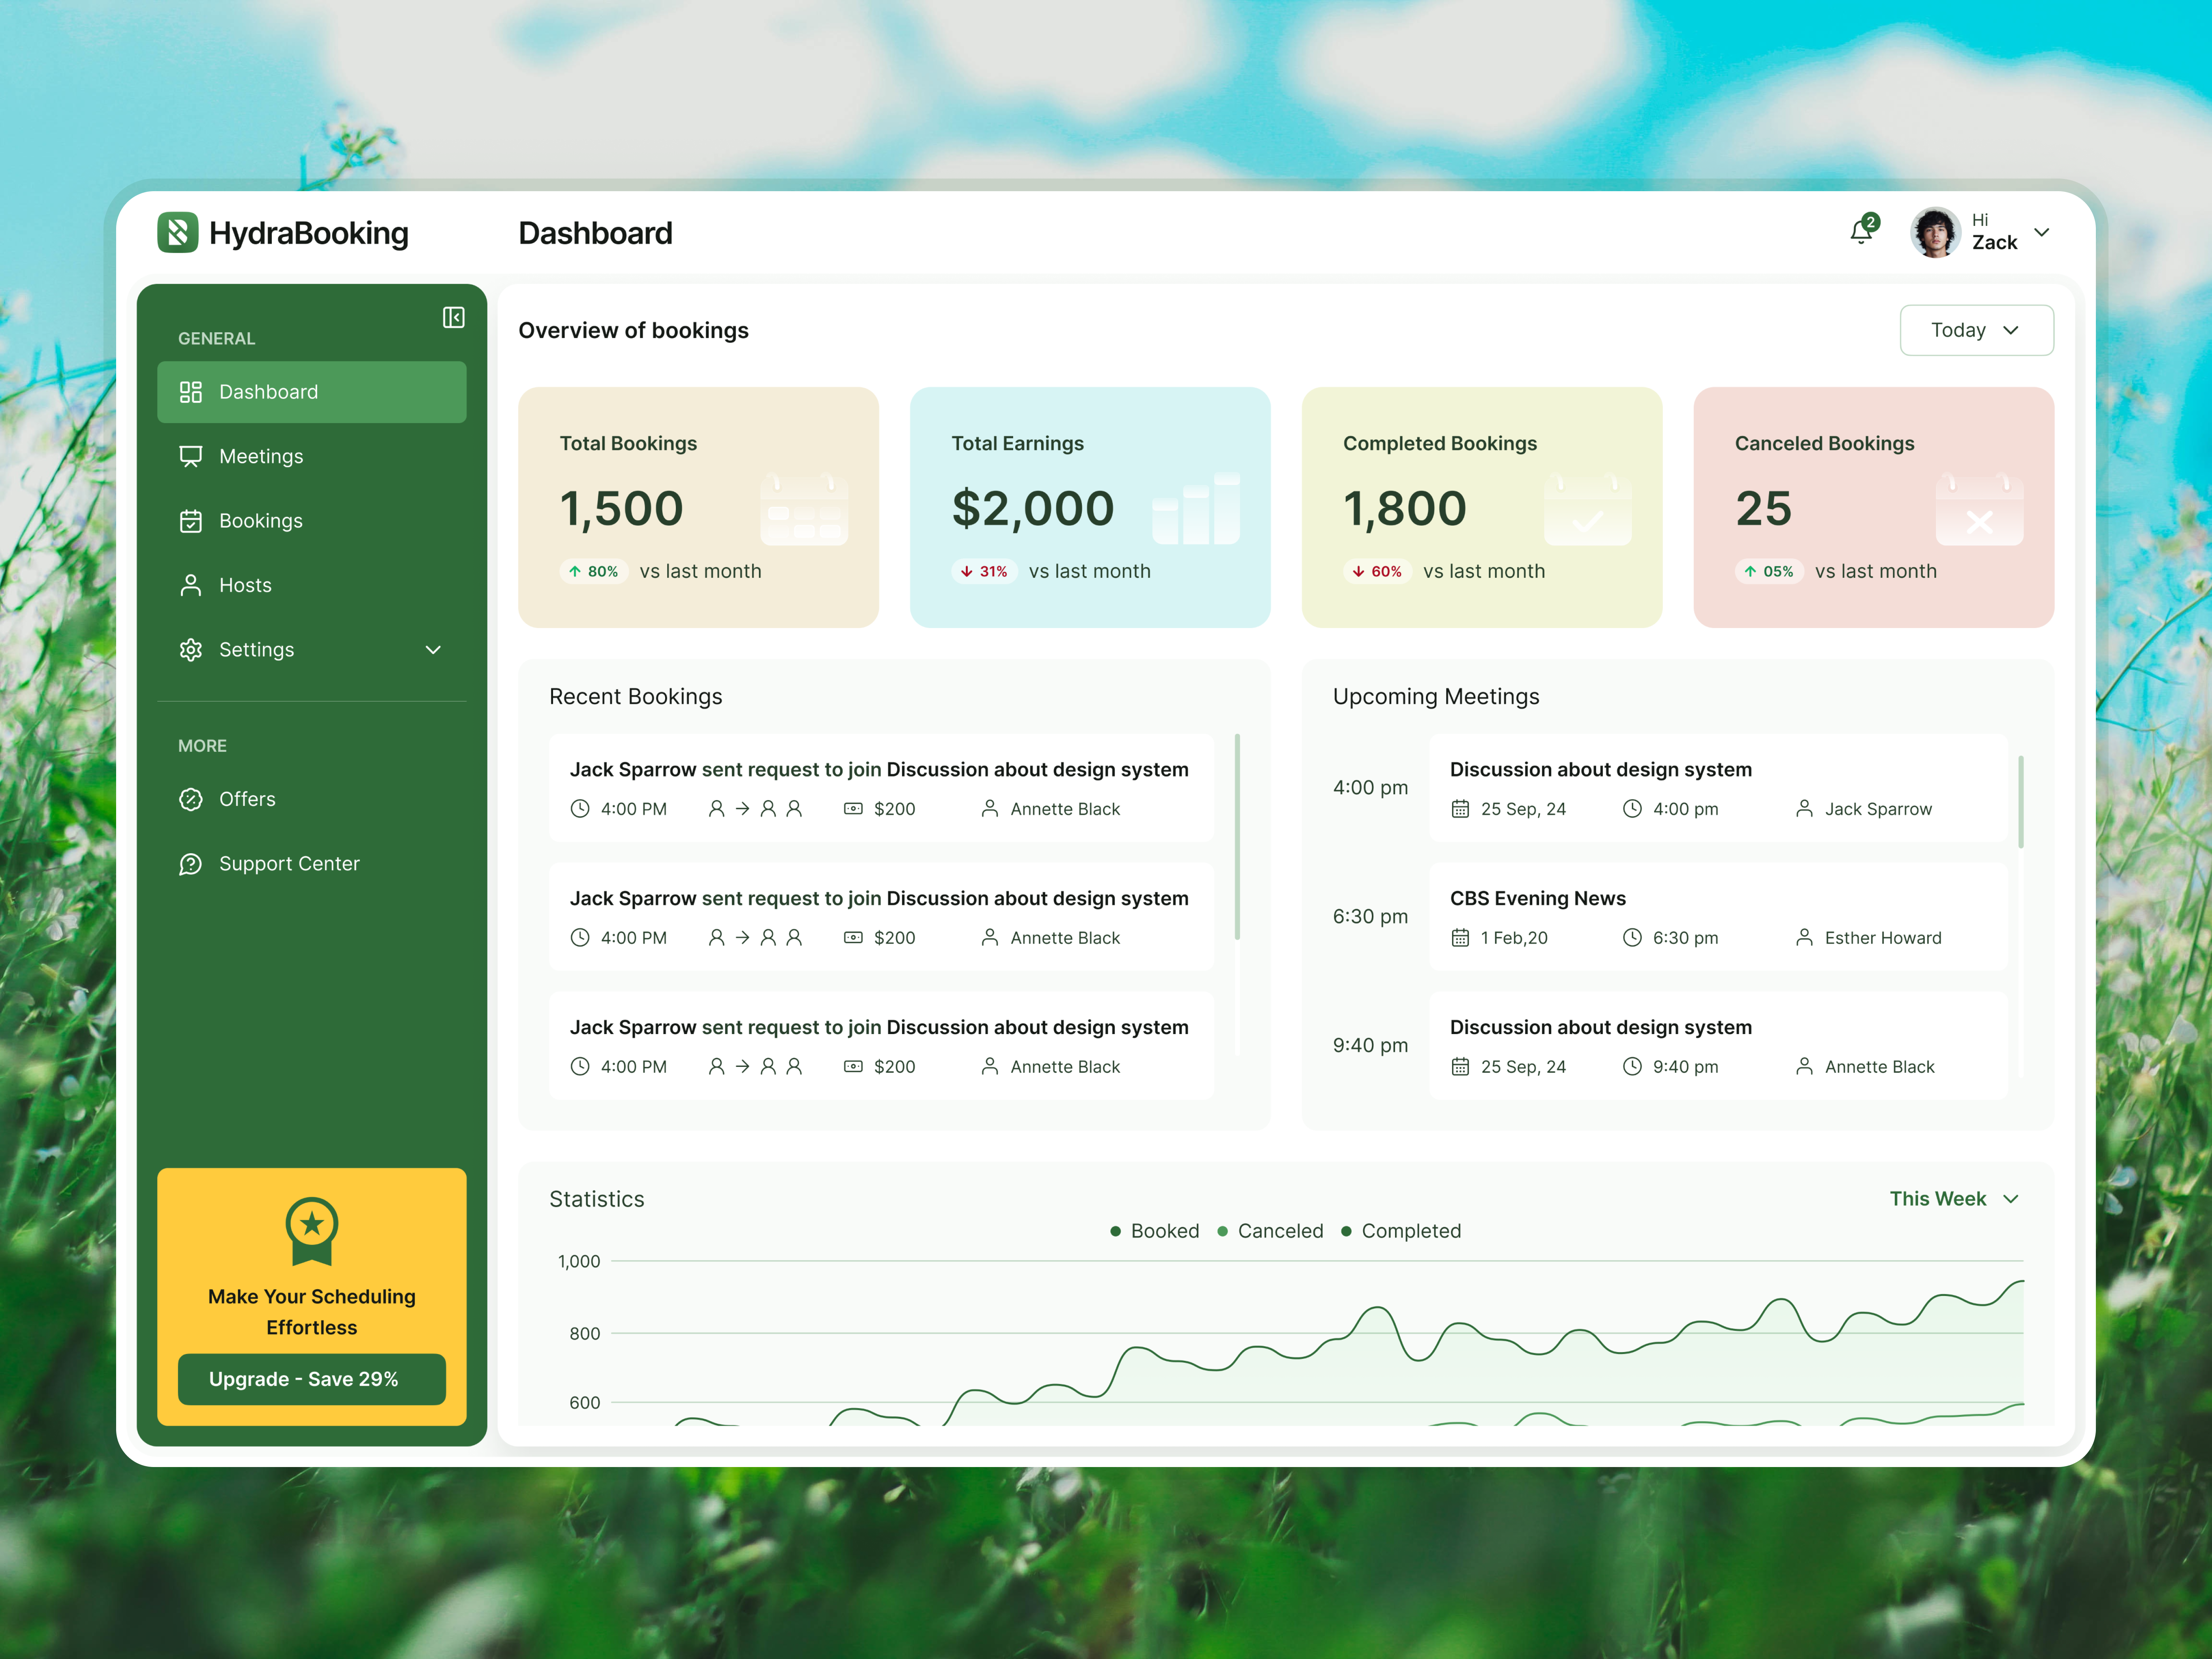Click the Offers badge icon
Viewport: 2212px width, 1659px height.
tap(191, 799)
